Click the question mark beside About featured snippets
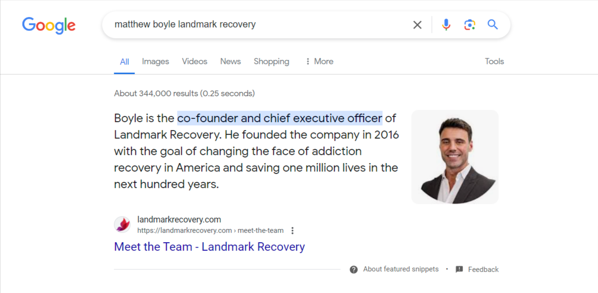The image size is (598, 293). tap(353, 269)
